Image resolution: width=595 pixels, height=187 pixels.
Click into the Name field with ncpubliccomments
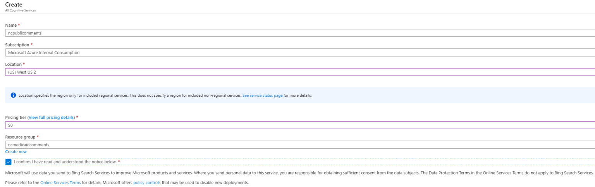click(298, 33)
